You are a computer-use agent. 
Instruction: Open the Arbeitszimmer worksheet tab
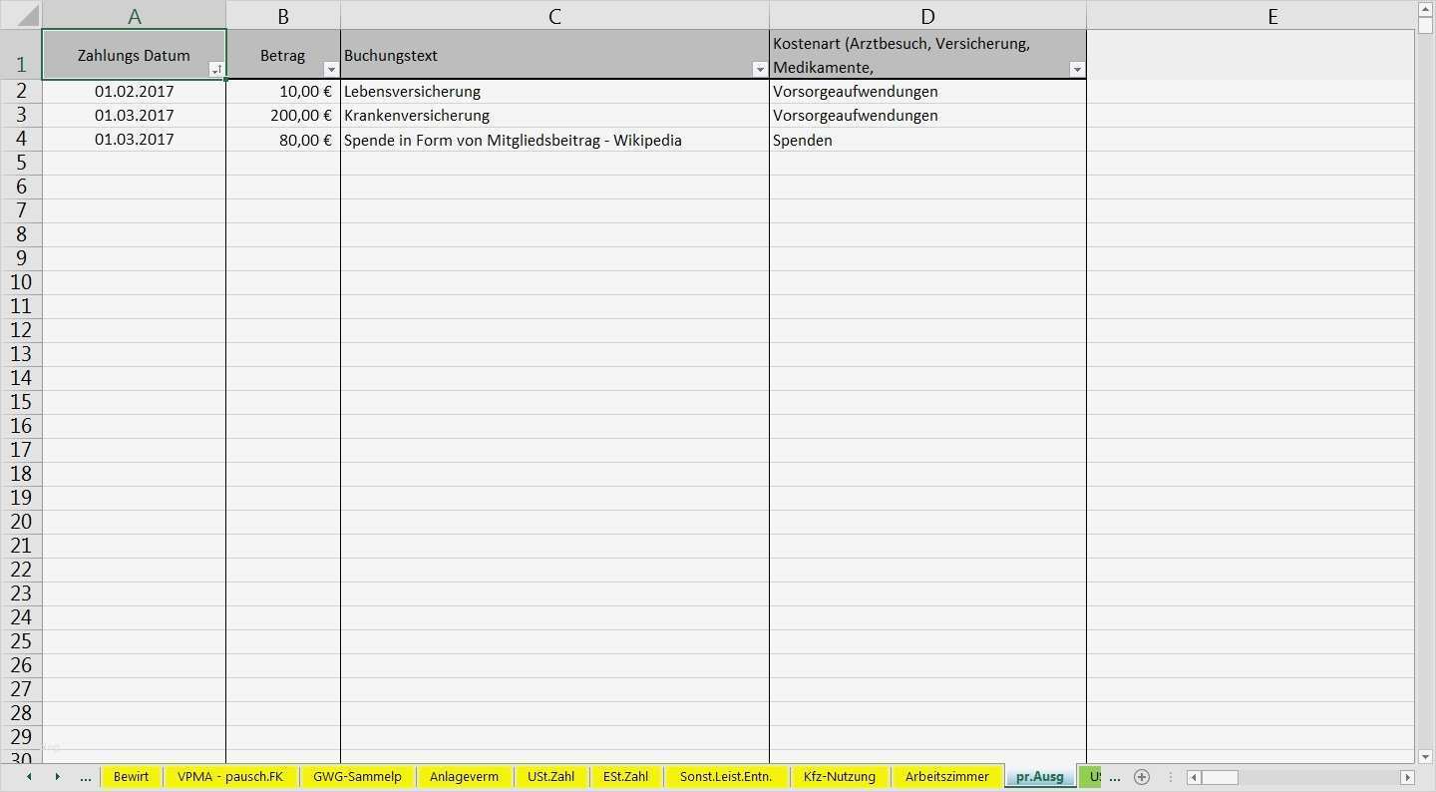pos(946,776)
